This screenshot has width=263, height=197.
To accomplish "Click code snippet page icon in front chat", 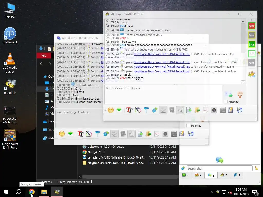I will pos(206,110).
